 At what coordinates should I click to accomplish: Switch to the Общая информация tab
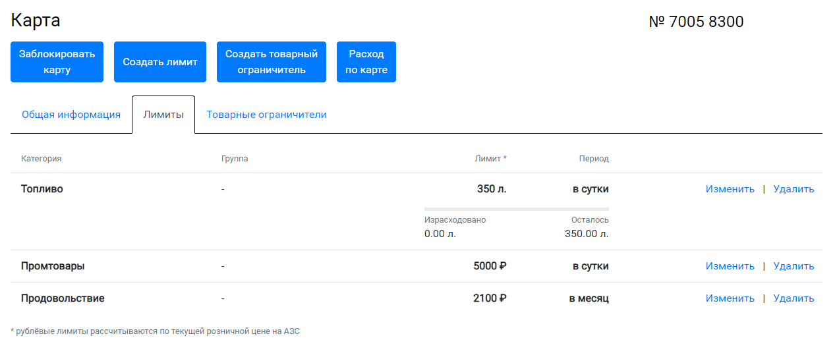[71, 115]
